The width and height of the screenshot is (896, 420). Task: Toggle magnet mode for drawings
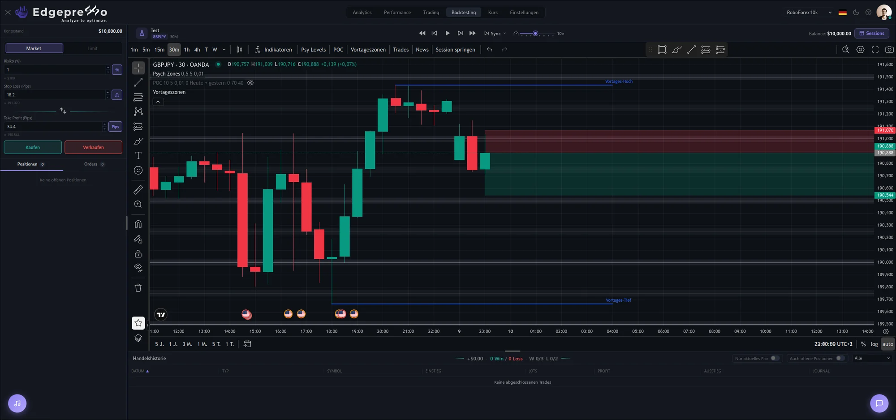[138, 224]
